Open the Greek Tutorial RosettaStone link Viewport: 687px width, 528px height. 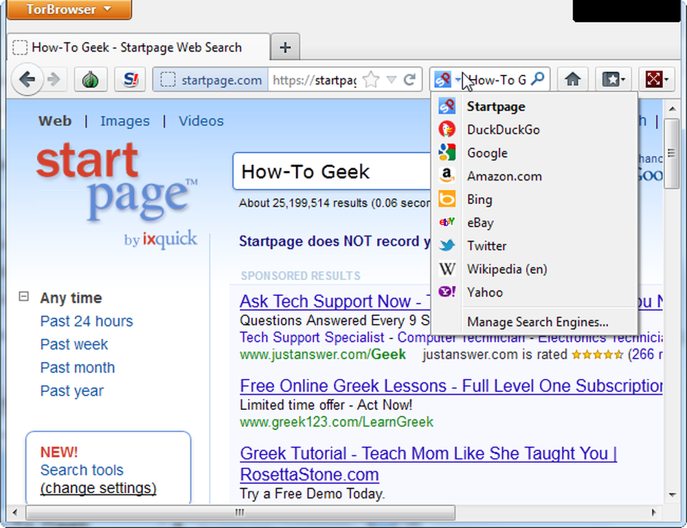(428, 463)
